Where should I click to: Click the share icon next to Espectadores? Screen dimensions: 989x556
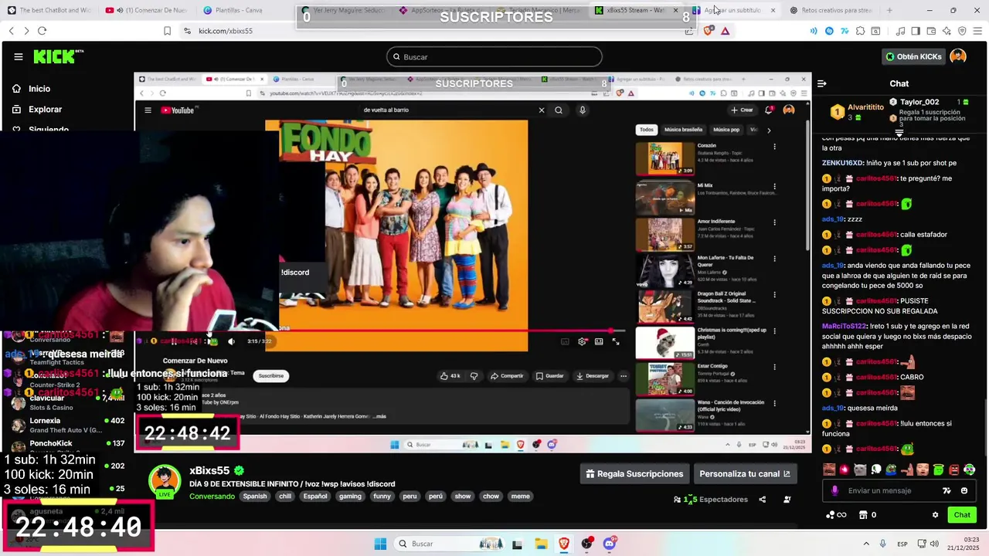(762, 500)
